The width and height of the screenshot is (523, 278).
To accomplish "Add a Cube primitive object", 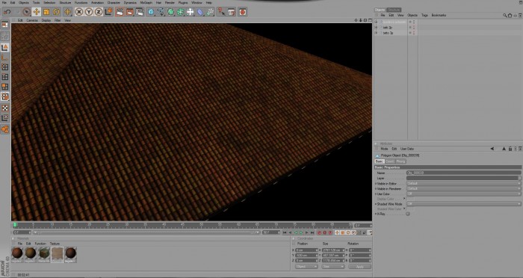I will coord(151,12).
